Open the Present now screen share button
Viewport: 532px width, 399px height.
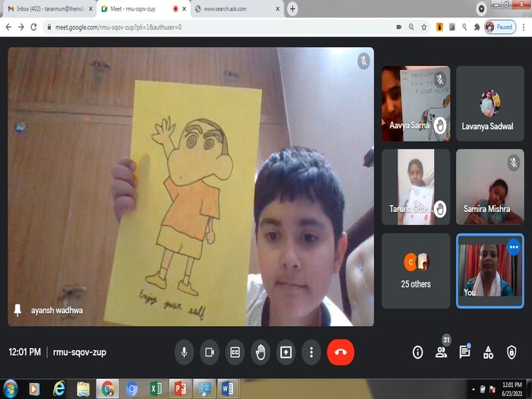pyautogui.click(x=286, y=352)
